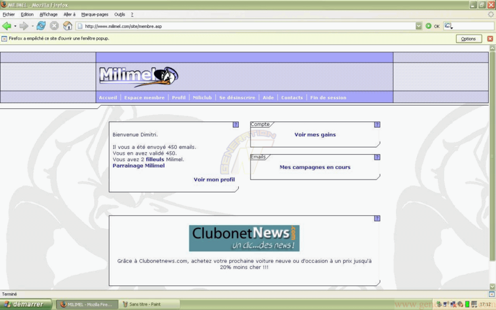This screenshot has width=496, height=310.
Task: Click the Milimel logo
Action: pos(139,77)
